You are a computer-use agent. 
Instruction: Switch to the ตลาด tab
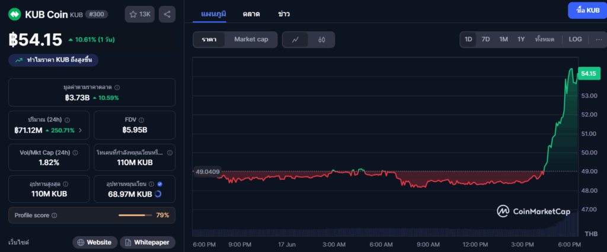point(252,13)
